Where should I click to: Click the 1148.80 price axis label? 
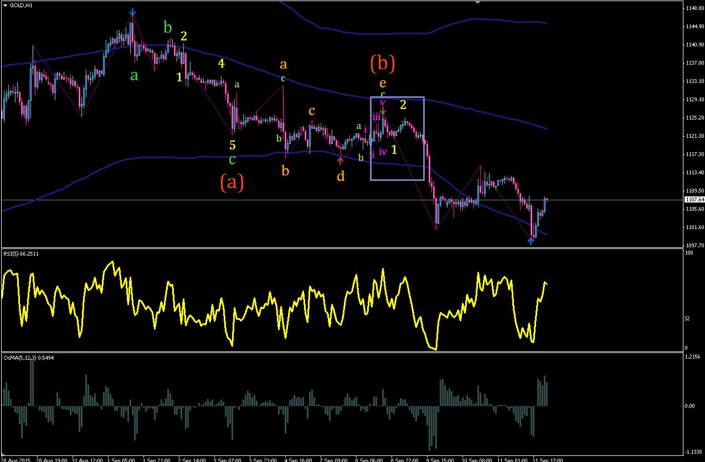[x=694, y=8]
